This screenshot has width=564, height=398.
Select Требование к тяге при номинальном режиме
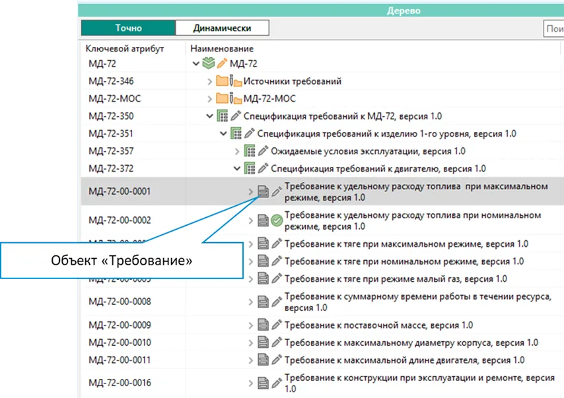coord(404,261)
